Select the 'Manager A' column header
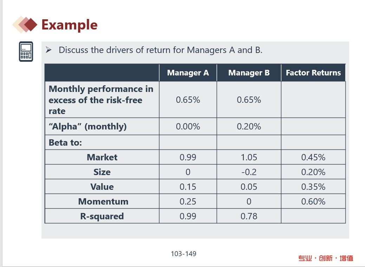This screenshot has height=267, width=365. (x=188, y=73)
